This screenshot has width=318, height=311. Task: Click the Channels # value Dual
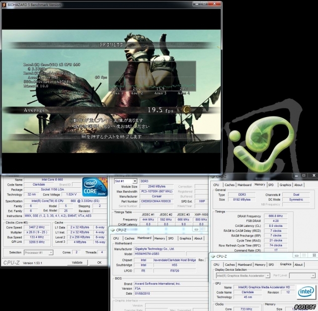[x=296, y=195]
